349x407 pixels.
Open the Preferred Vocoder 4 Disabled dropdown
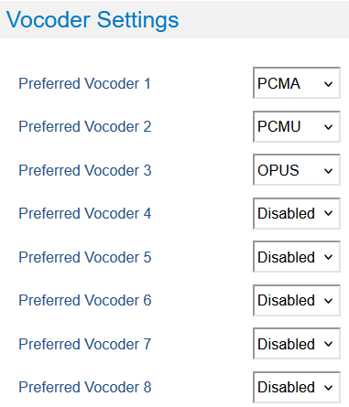point(297,213)
